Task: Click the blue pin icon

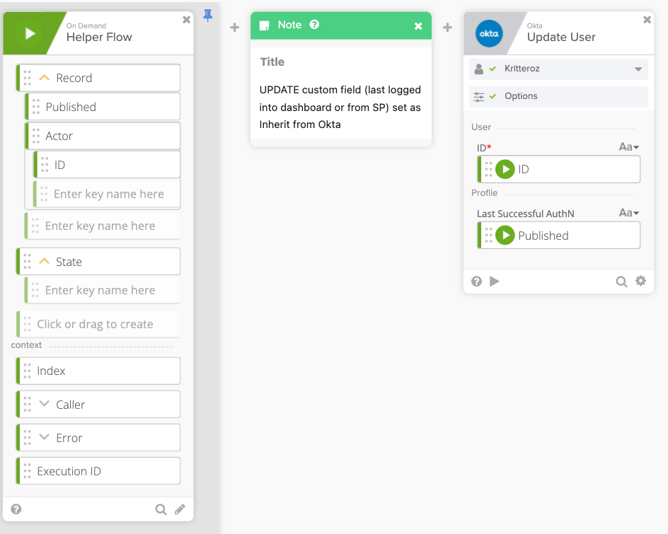Action: click(208, 16)
